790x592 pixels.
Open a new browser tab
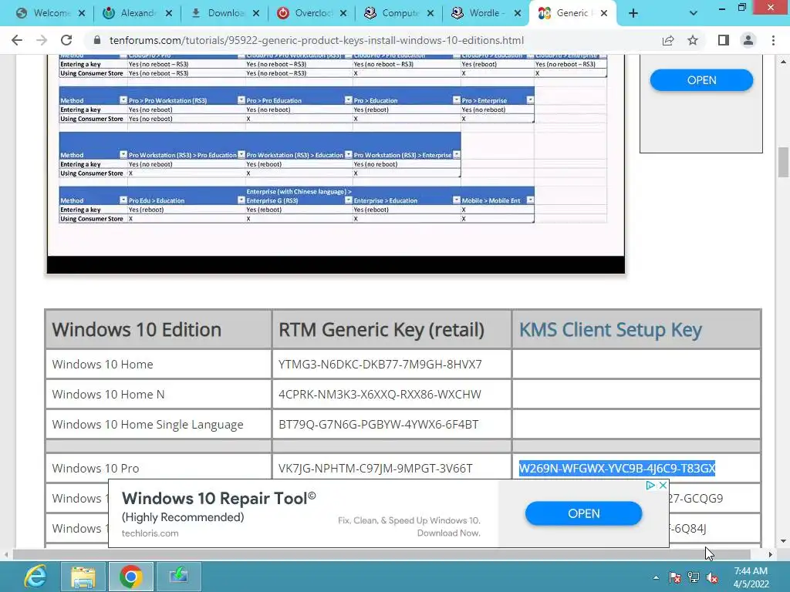click(633, 14)
